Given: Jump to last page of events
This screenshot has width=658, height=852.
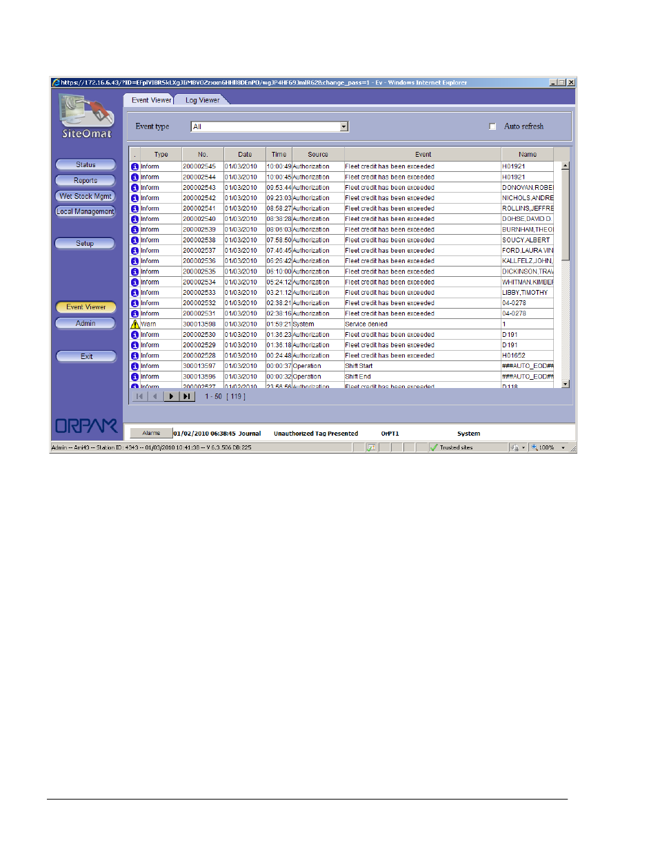Looking at the screenshot, I should (187, 396).
